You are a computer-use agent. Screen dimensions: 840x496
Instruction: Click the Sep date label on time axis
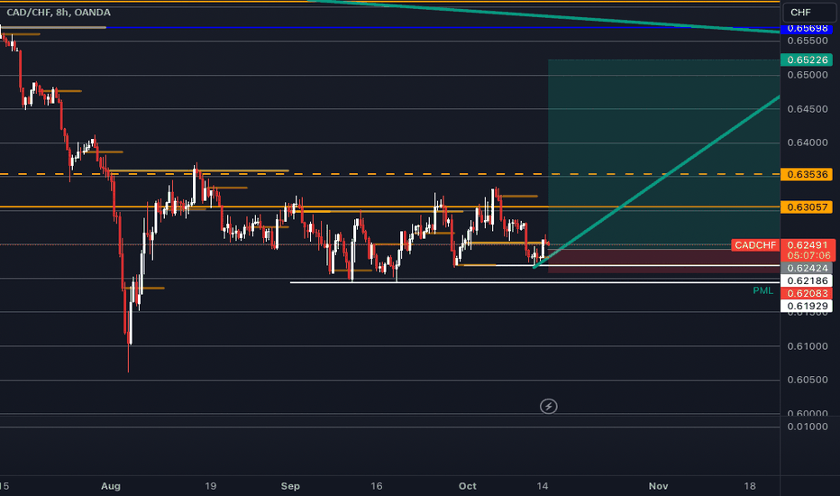[290, 486]
